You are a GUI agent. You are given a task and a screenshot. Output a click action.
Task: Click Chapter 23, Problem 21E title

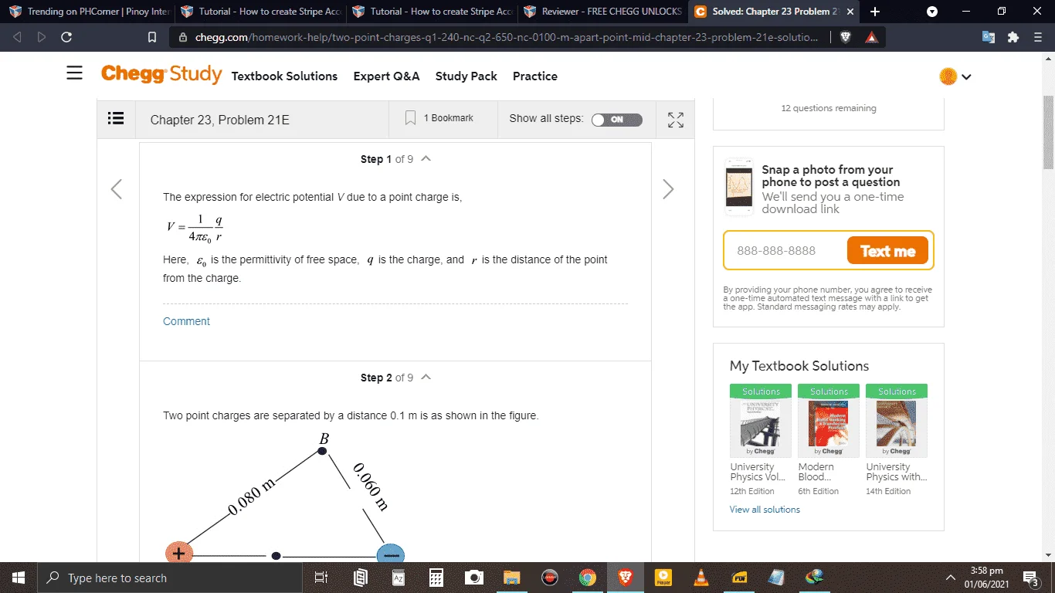point(220,120)
